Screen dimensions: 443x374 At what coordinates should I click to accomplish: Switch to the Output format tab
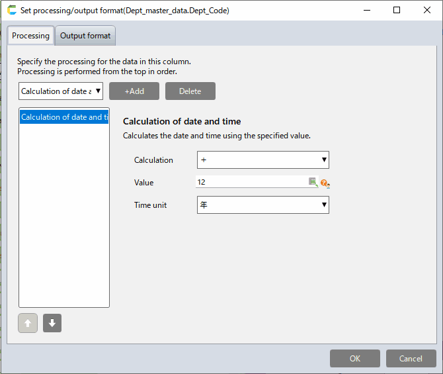pos(85,36)
